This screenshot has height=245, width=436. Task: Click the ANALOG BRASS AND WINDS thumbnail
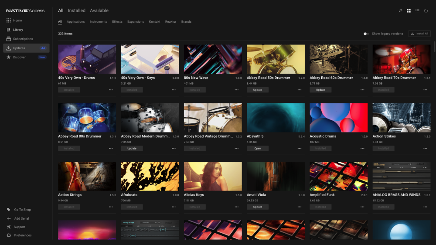coord(402,176)
